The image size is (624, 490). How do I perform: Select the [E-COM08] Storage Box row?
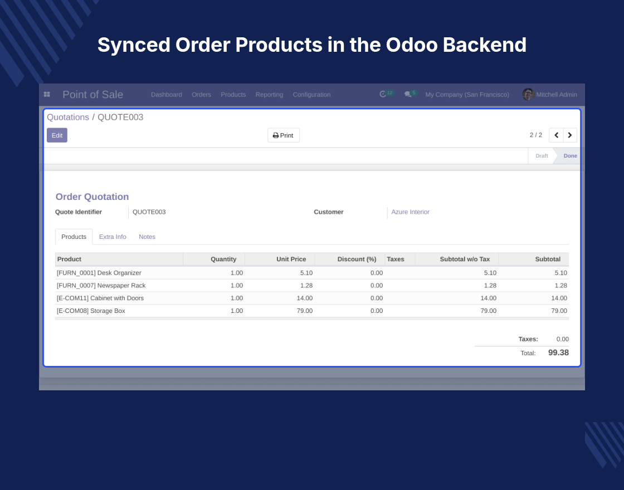(312, 311)
